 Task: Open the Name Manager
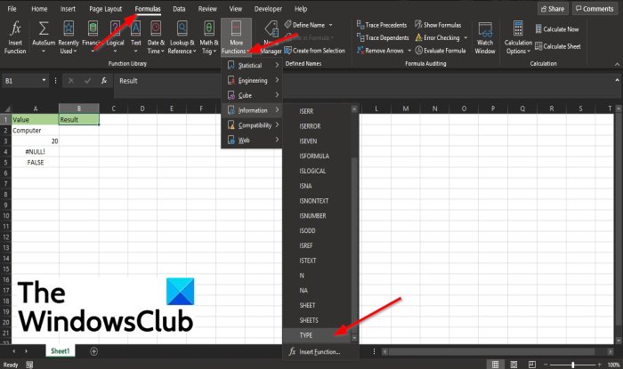coord(271,37)
